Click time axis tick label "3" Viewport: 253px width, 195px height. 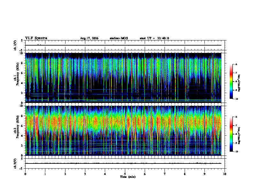(85, 174)
